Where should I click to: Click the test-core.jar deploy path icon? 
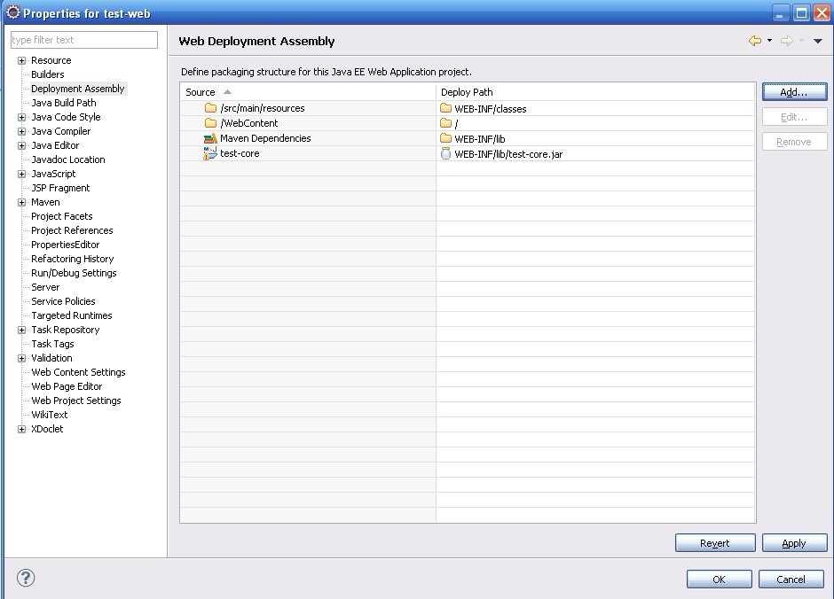[x=445, y=154]
